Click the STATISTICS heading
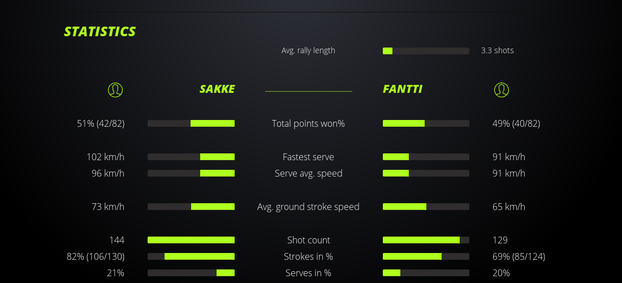The height and width of the screenshot is (283, 622). tap(100, 31)
